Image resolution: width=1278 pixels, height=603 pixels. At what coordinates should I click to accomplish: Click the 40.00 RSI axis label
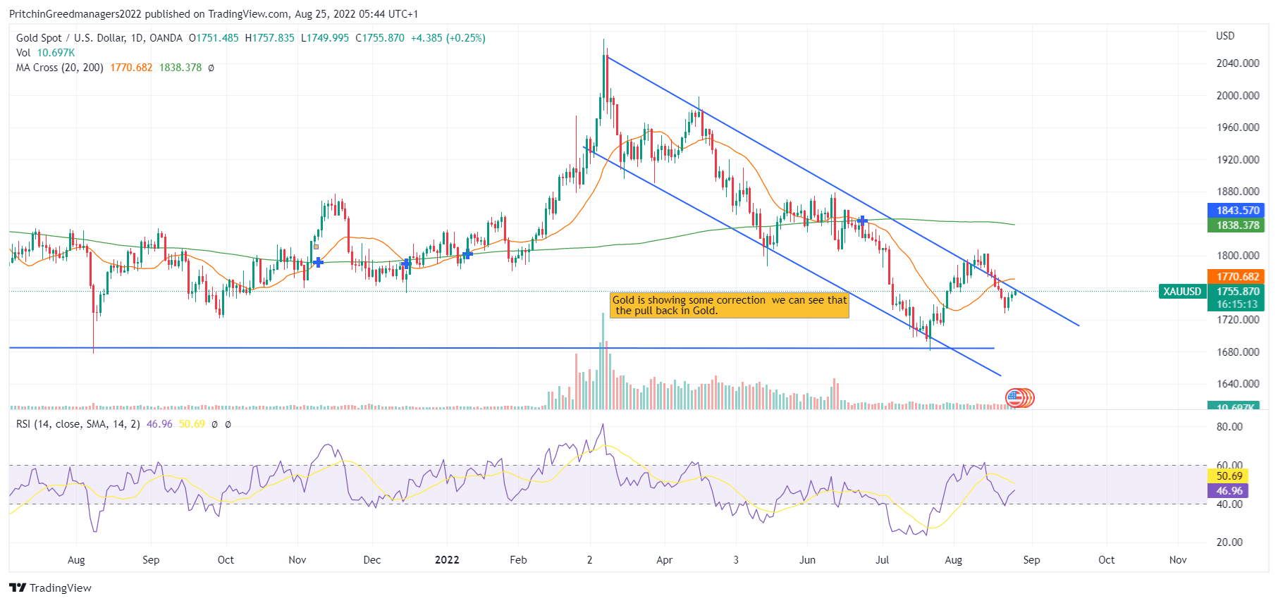point(1229,504)
